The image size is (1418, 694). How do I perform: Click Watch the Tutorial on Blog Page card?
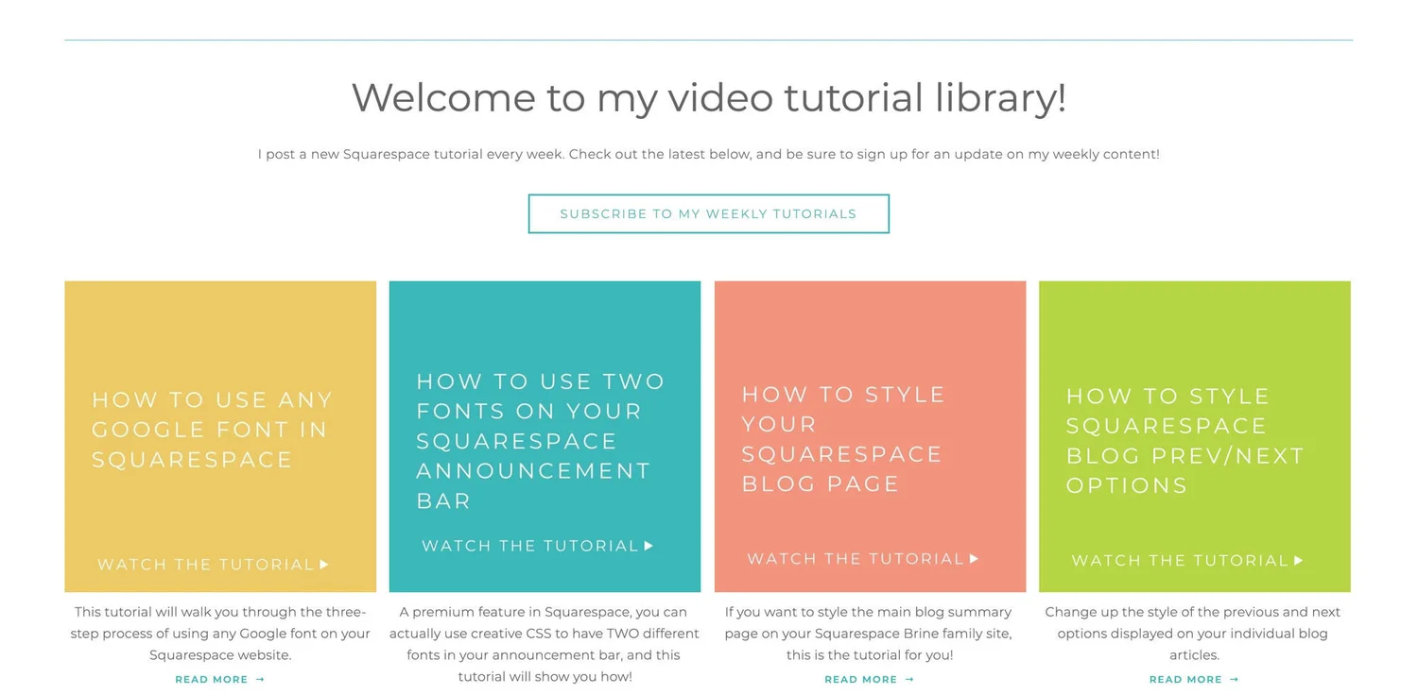(854, 558)
